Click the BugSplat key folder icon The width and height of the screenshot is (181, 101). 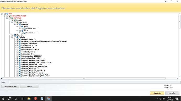click(x=15, y=20)
